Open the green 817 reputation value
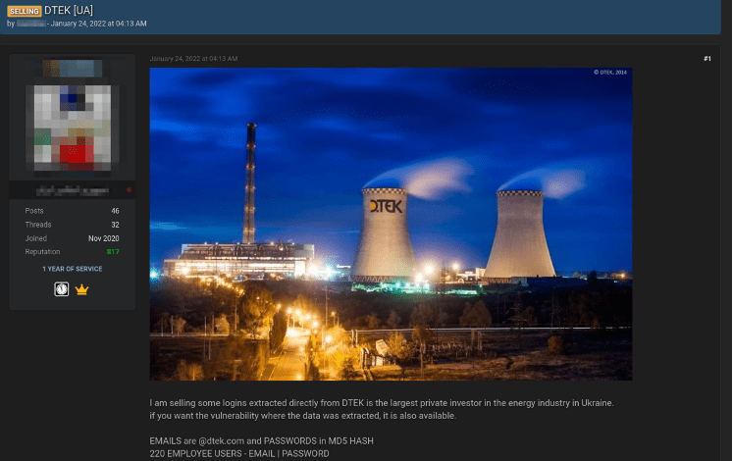The width and height of the screenshot is (733, 461). point(113,252)
